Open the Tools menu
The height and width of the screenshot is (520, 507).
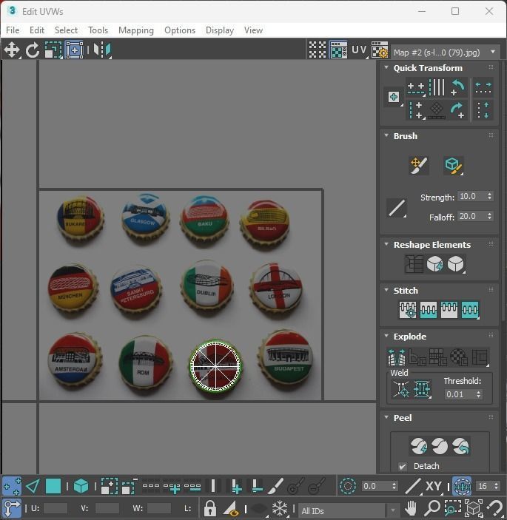coord(98,30)
